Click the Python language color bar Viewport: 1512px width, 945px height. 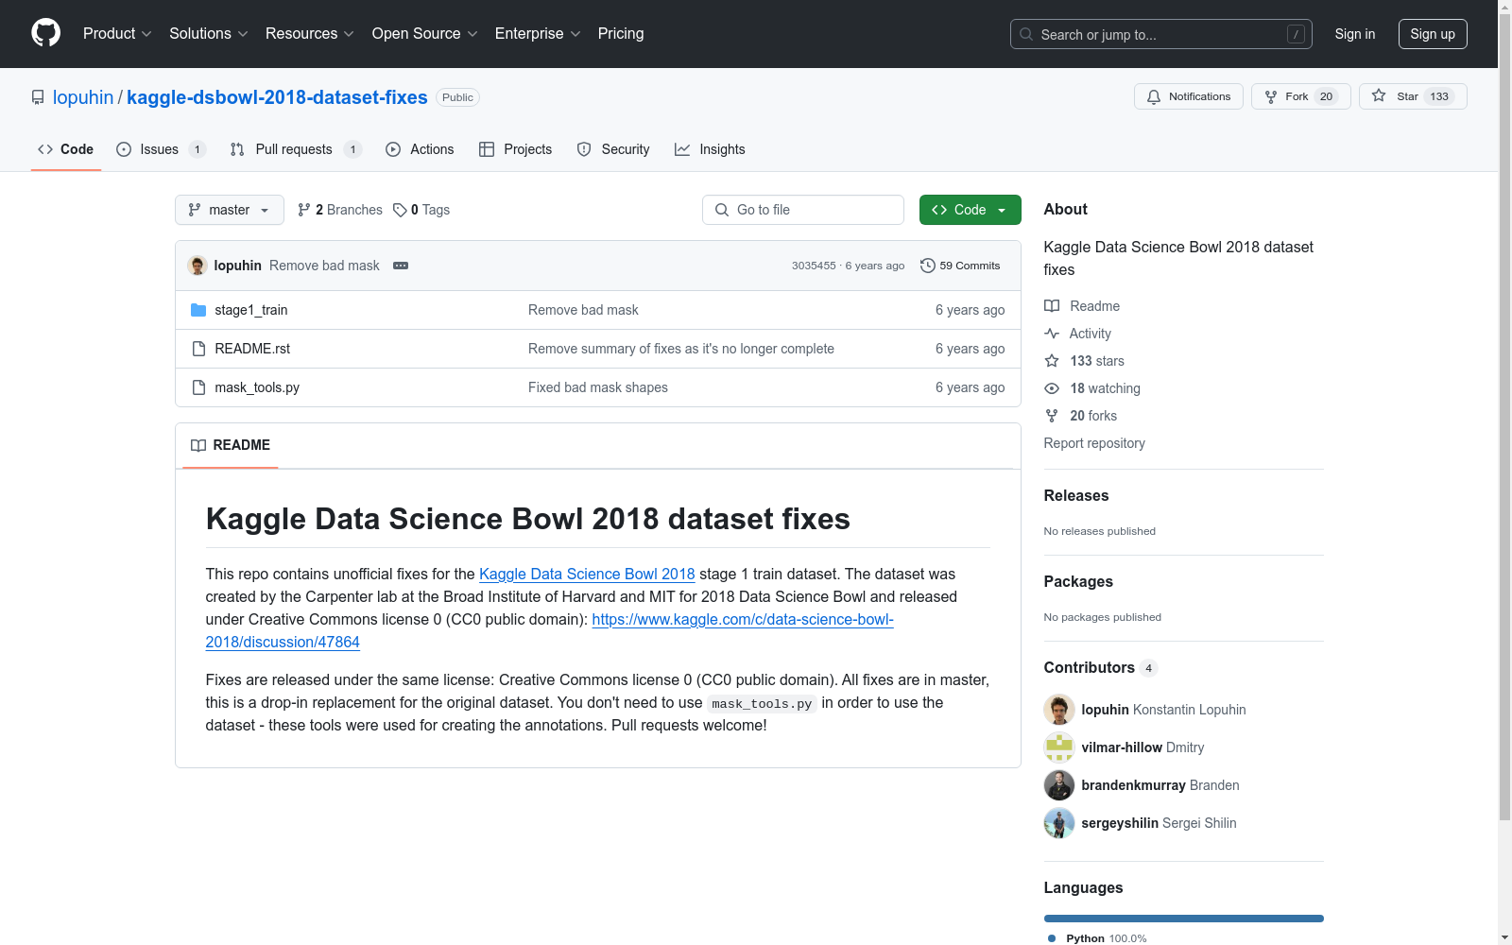coord(1183,918)
